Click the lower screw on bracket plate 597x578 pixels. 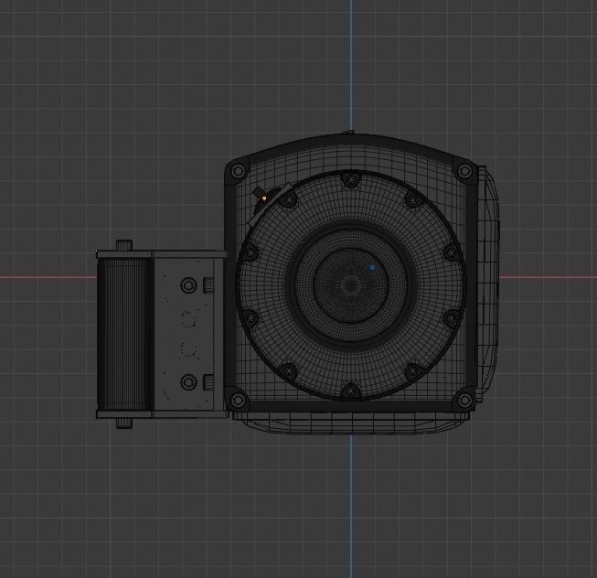coord(189,382)
